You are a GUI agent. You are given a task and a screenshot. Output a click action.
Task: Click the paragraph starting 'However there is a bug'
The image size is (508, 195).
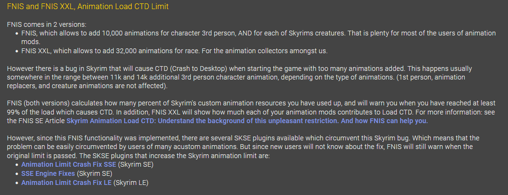pos(239,77)
